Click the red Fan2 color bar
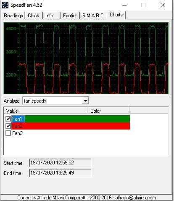Viewport: 174px width, 201px height. 71,126
